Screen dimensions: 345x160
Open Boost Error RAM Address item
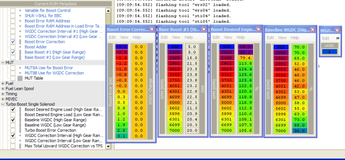[x=47, y=21]
